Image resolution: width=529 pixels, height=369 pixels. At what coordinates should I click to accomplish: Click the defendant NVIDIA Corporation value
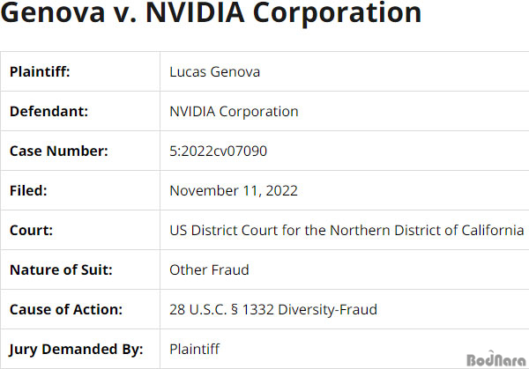234,112
